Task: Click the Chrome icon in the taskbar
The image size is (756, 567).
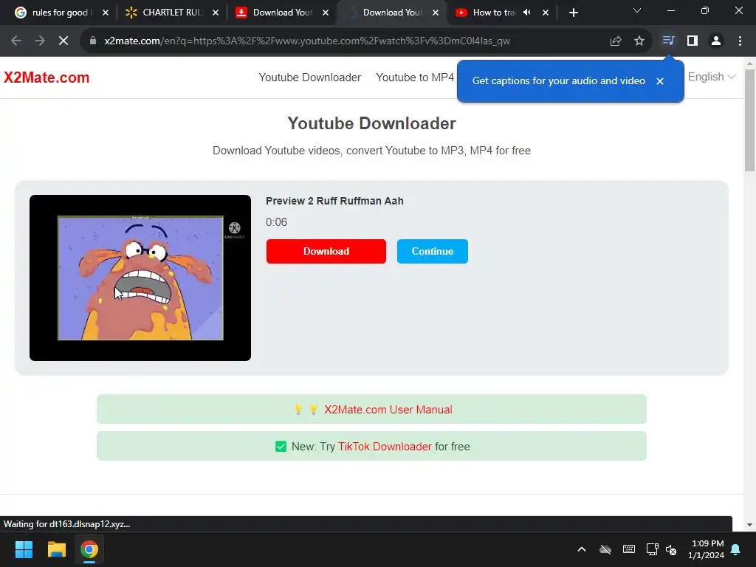Action: [x=89, y=549]
